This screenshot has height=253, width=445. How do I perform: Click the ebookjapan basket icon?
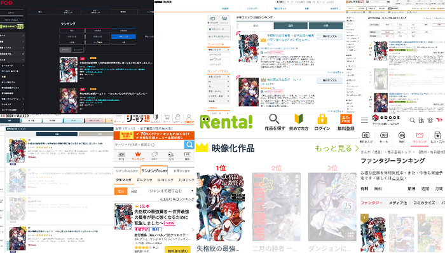click(430, 120)
